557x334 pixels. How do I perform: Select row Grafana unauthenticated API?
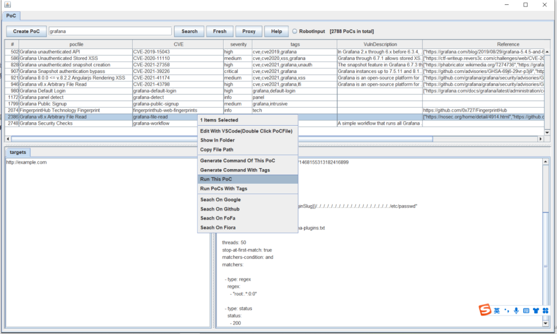275,52
